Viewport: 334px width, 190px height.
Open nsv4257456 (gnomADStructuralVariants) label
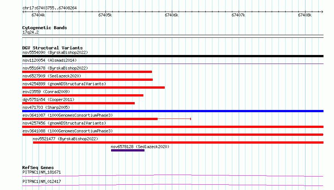pos(64,123)
